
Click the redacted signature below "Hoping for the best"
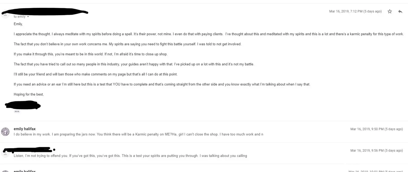click(x=23, y=105)
